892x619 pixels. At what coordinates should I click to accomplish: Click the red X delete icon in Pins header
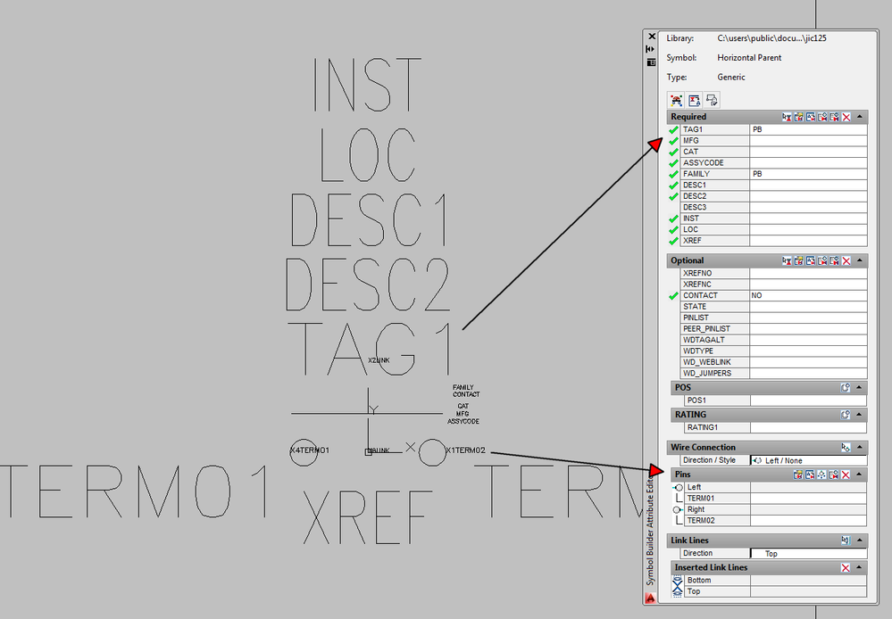846,475
